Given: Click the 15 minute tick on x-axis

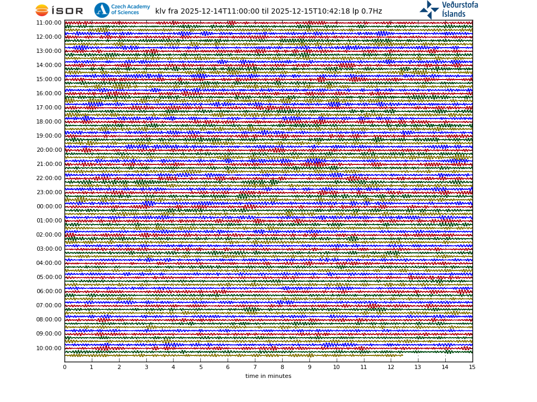Looking at the screenshot, I should pos(472,367).
